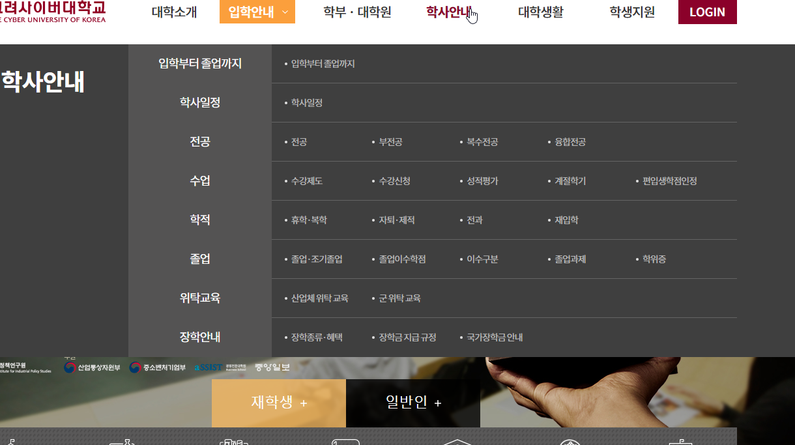Open the 학생지원 top menu

[632, 12]
